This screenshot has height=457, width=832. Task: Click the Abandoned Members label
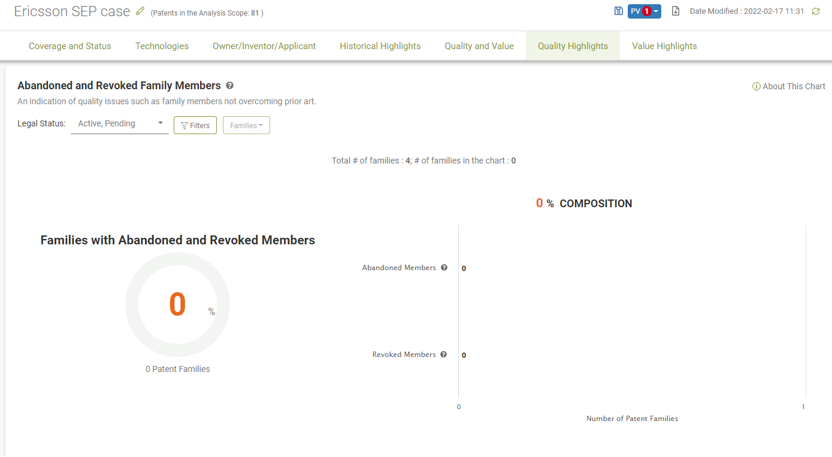(x=399, y=268)
